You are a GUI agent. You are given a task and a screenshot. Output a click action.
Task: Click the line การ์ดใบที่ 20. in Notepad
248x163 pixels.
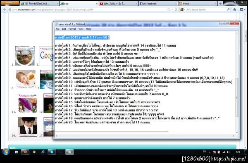click(x=103, y=122)
